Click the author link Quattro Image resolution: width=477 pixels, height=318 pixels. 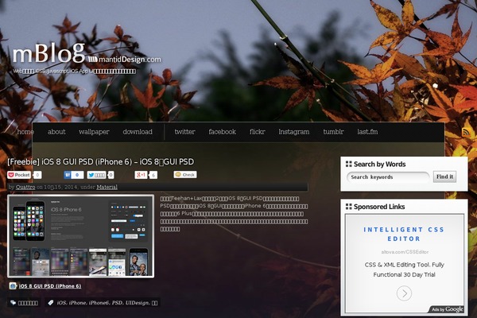pos(25,187)
